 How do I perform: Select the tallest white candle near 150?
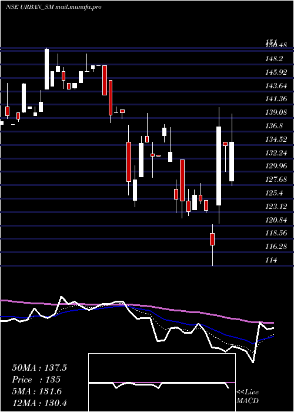46,69
